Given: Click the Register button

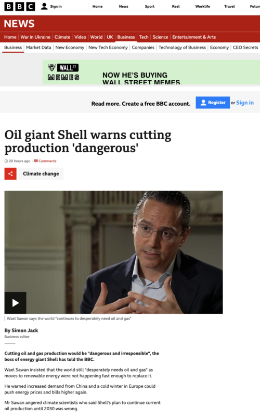Looking at the screenshot, I should 213,102.
